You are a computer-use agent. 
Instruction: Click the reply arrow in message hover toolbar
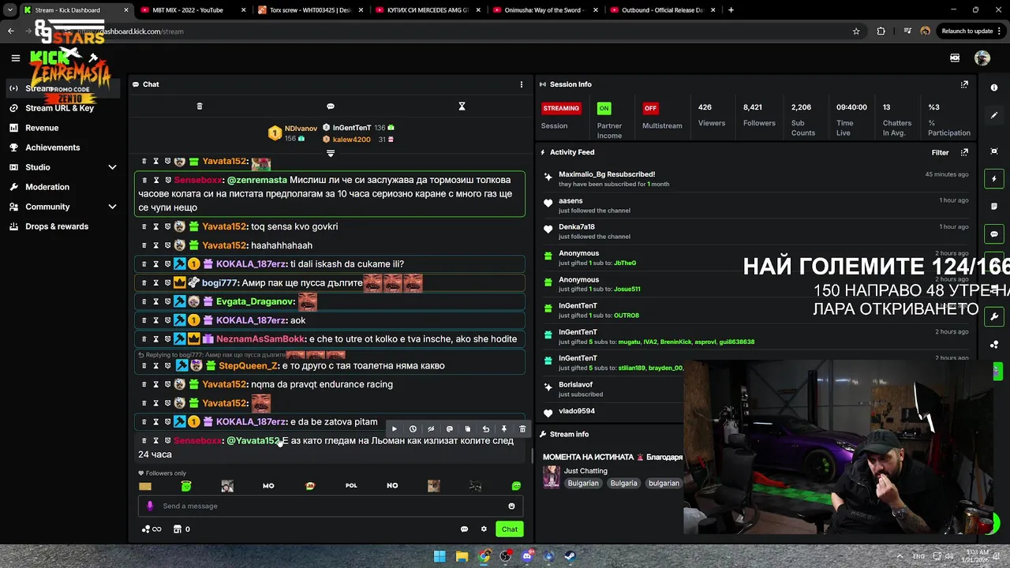tap(485, 429)
